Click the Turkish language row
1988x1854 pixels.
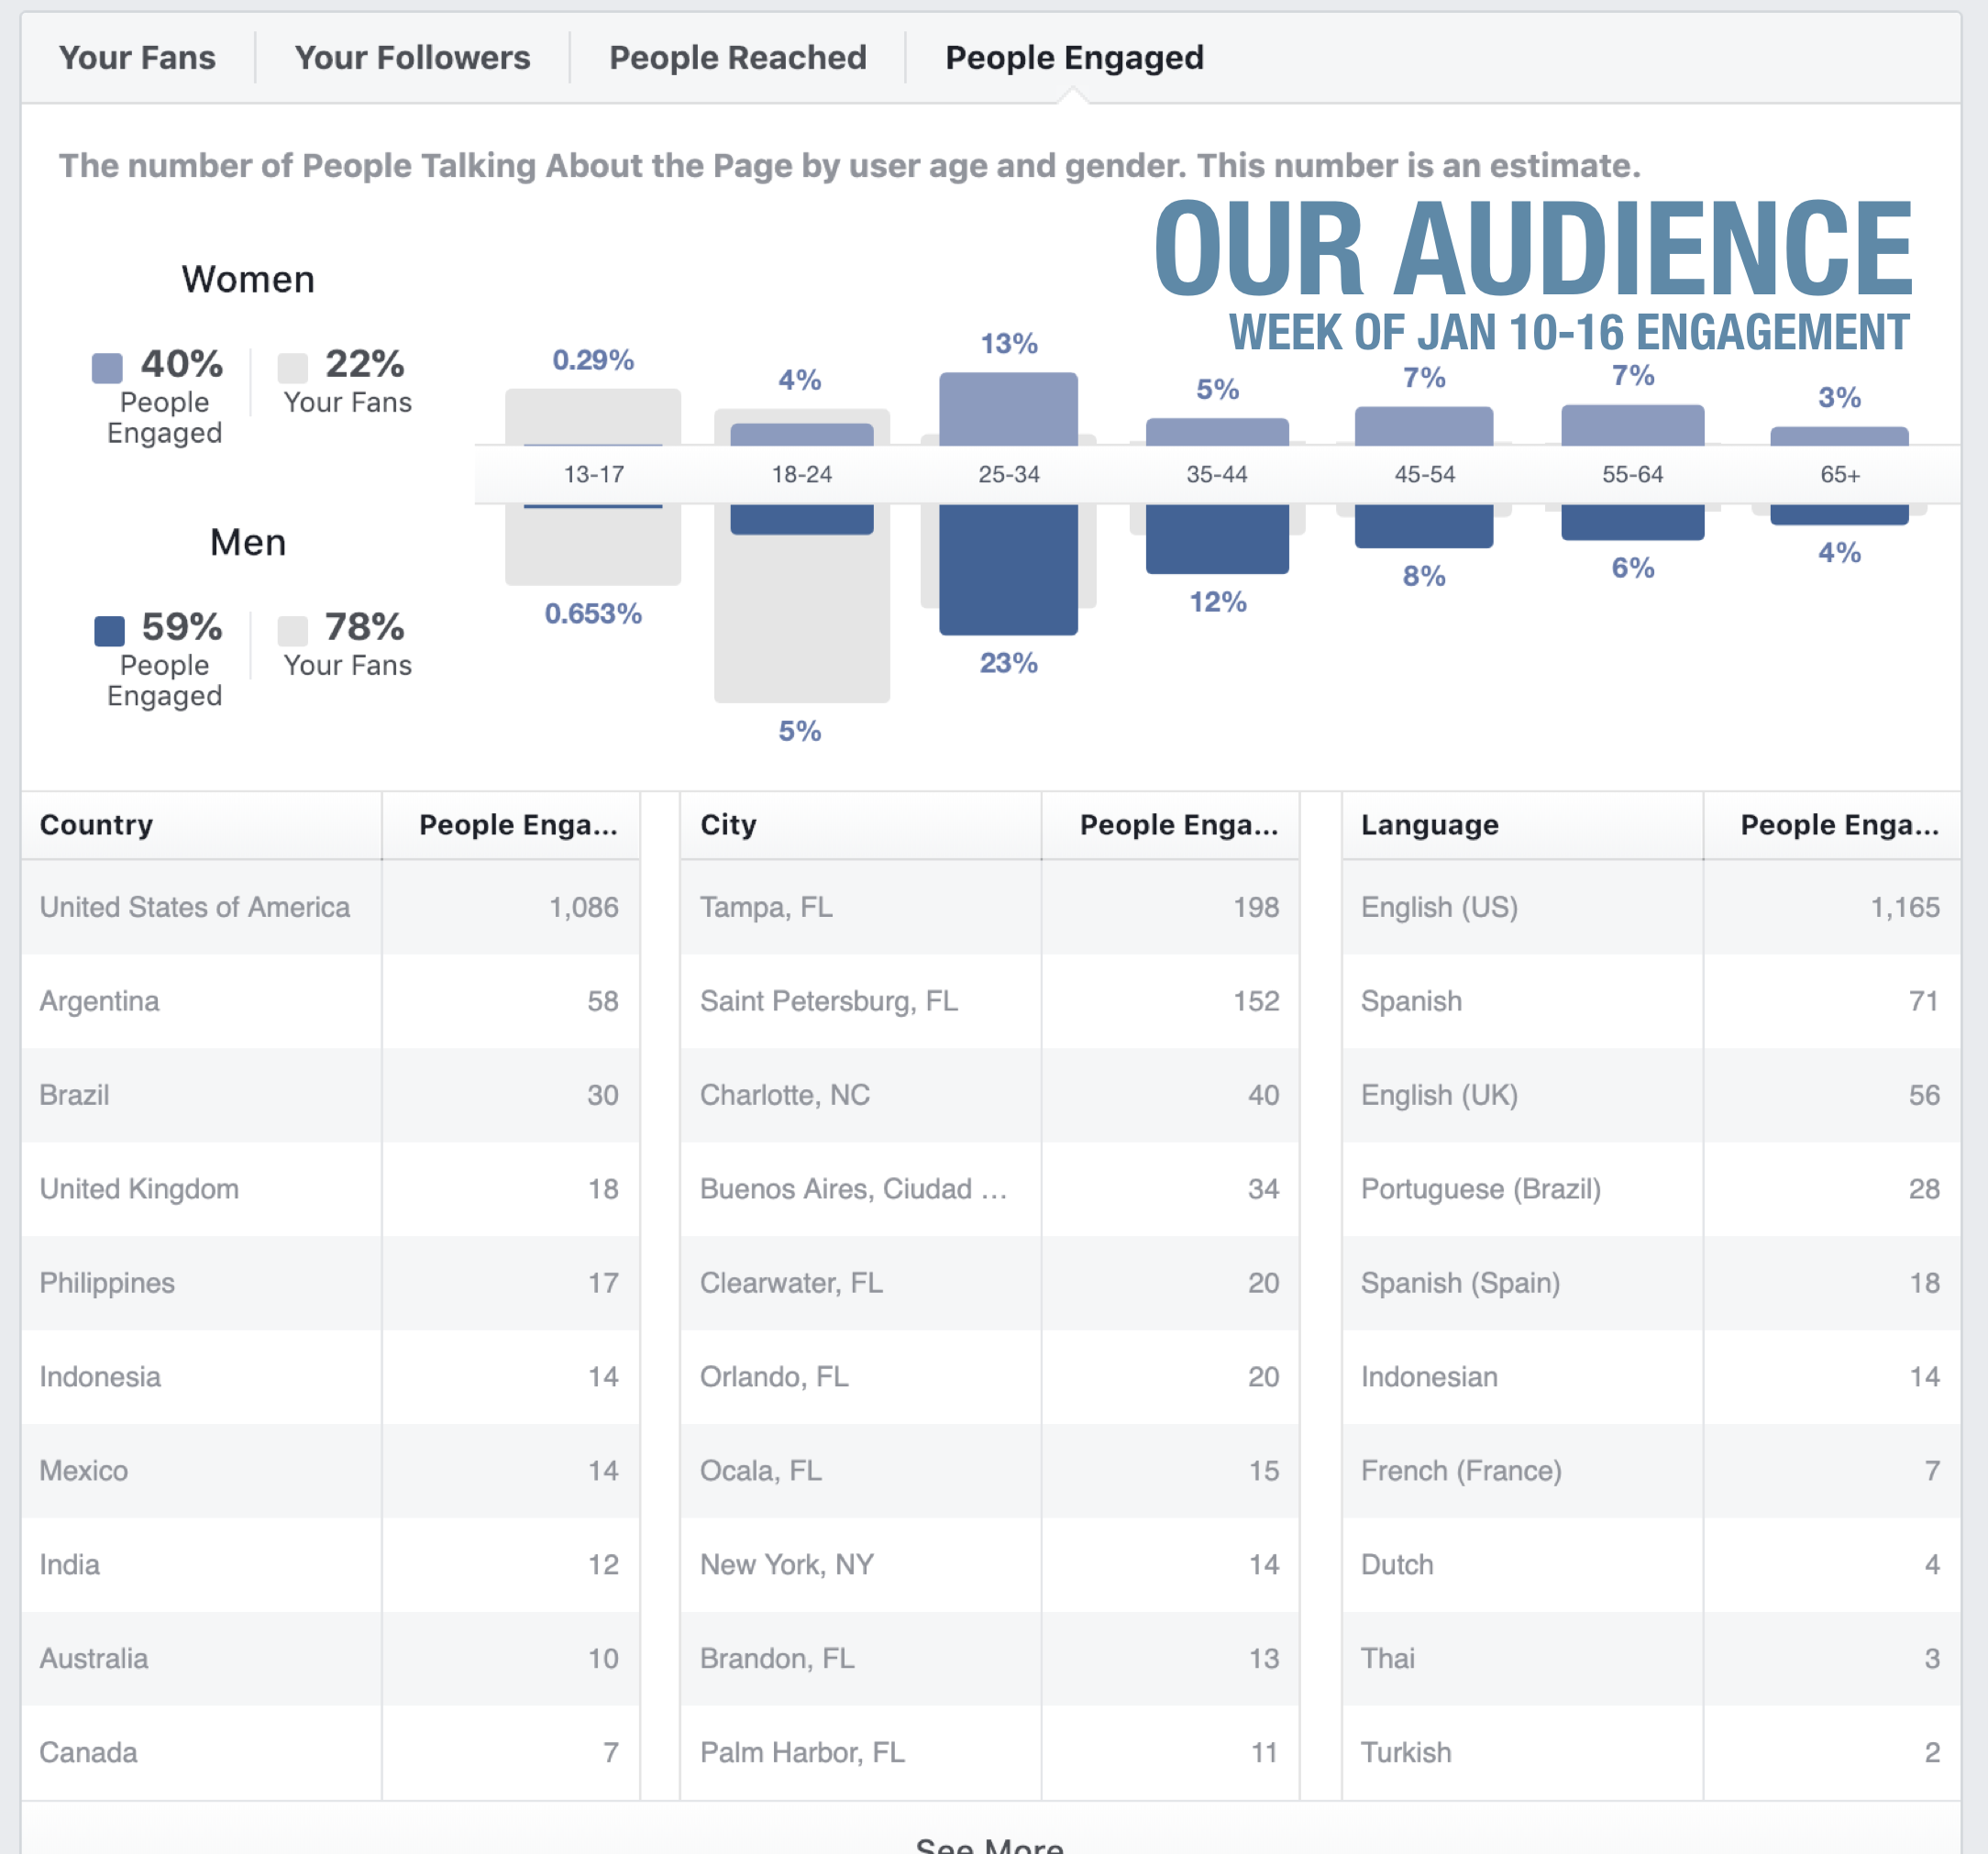tap(1651, 1753)
